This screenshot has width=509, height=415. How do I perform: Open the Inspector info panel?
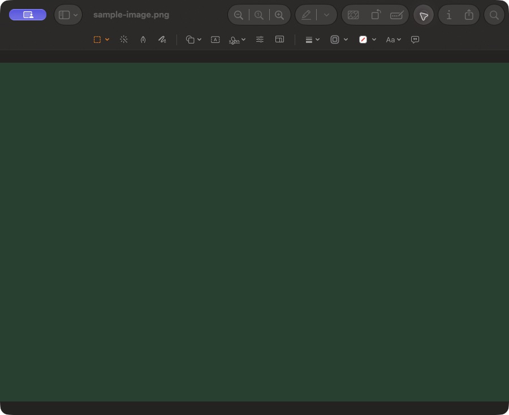(x=449, y=15)
